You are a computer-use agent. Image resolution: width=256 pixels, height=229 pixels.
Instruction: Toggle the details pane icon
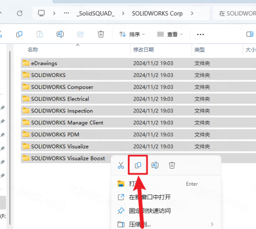tap(250, 34)
